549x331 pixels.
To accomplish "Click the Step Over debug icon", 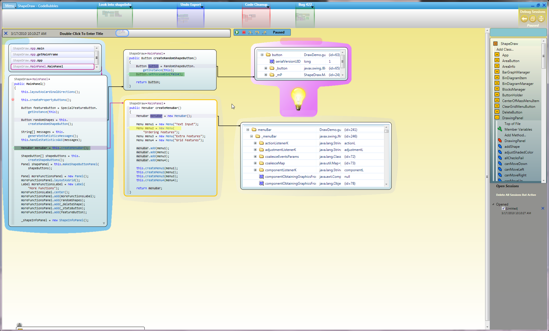I will [257, 32].
